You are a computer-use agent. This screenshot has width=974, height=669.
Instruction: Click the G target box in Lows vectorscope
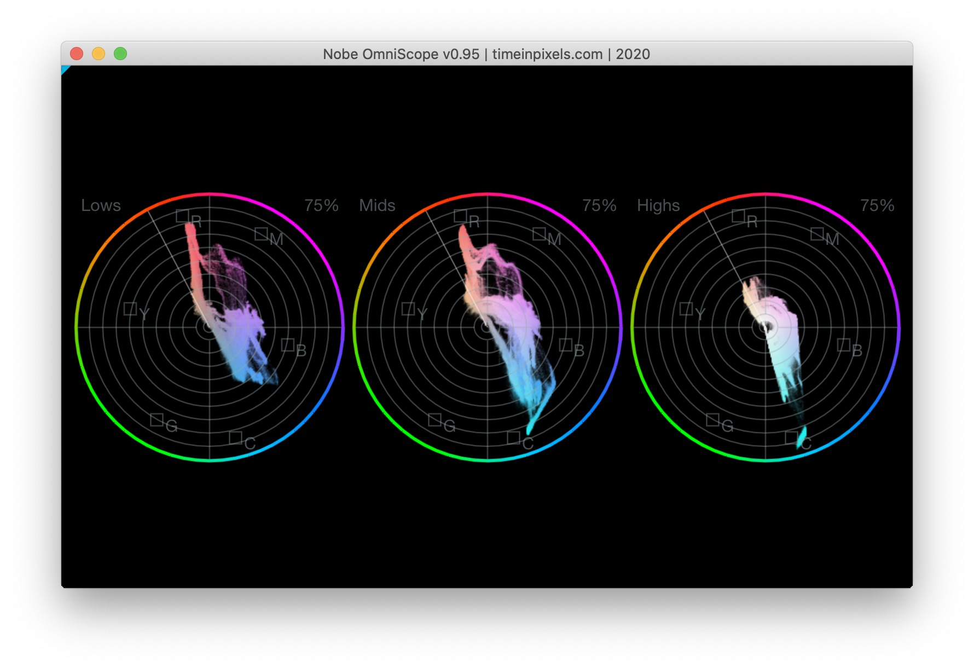coord(157,420)
